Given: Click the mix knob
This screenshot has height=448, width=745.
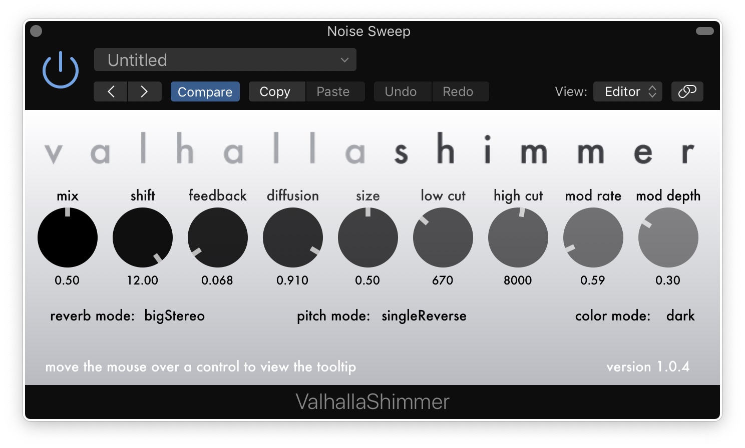Looking at the screenshot, I should [x=68, y=237].
